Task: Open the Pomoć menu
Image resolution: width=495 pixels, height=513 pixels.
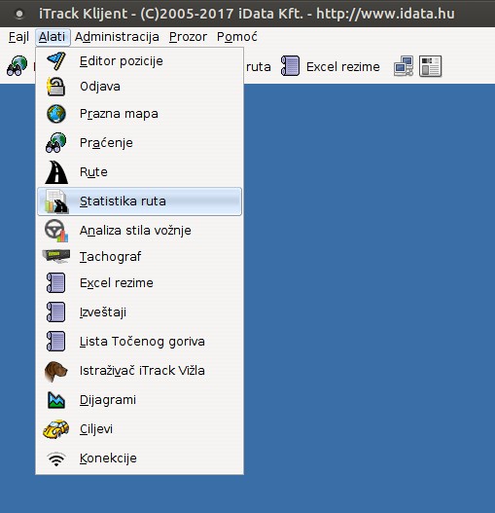Action: point(237,37)
